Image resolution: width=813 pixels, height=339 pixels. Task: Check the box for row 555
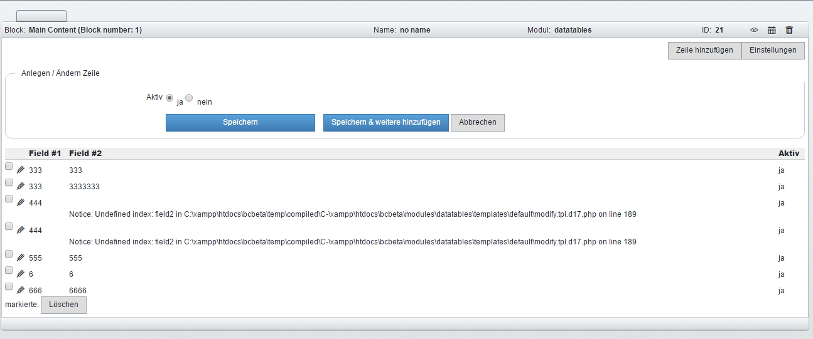[x=9, y=254]
